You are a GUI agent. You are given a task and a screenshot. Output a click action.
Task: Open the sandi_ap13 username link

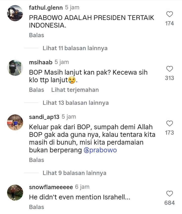tap(44, 117)
